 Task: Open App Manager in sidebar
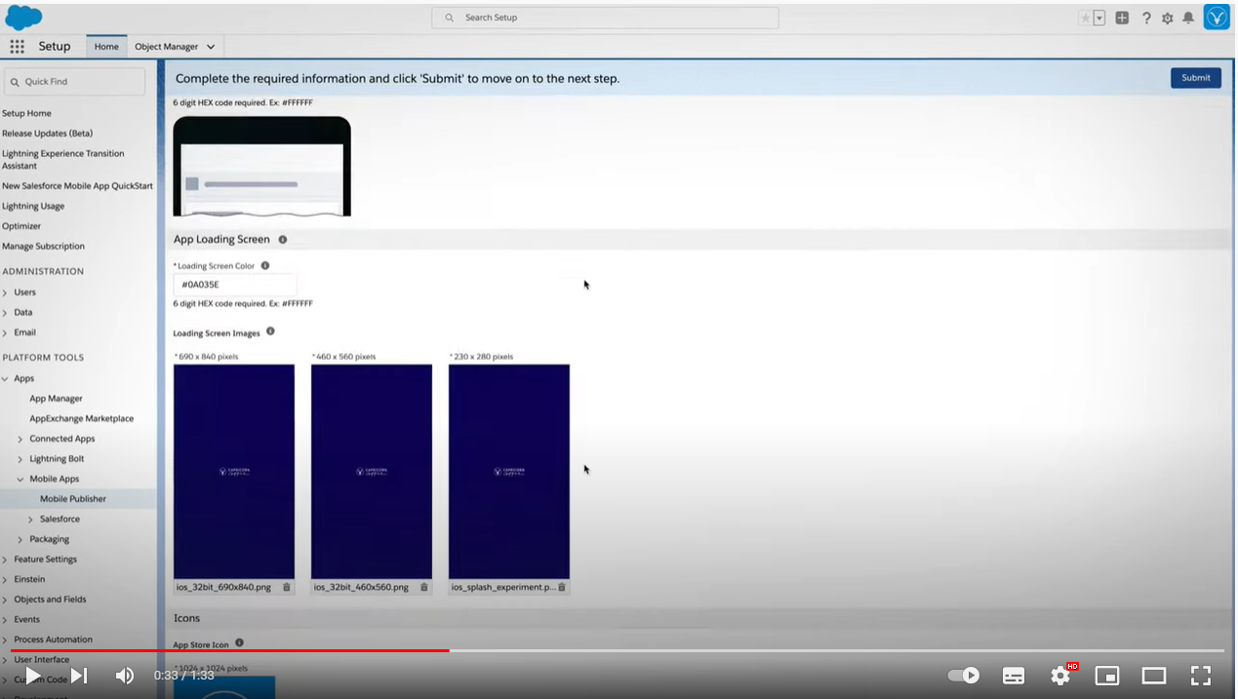click(56, 399)
